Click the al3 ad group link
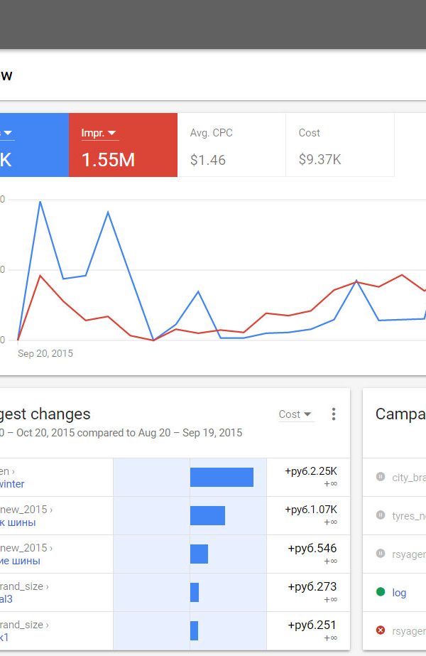426x656 pixels. pyautogui.click(x=6, y=599)
